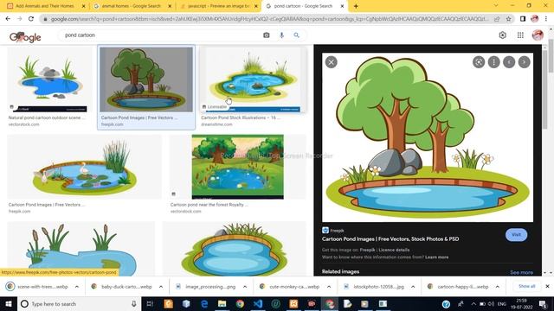The height and width of the screenshot is (311, 554).
Task: Click the Visit button for Freepik image
Action: [x=516, y=235]
